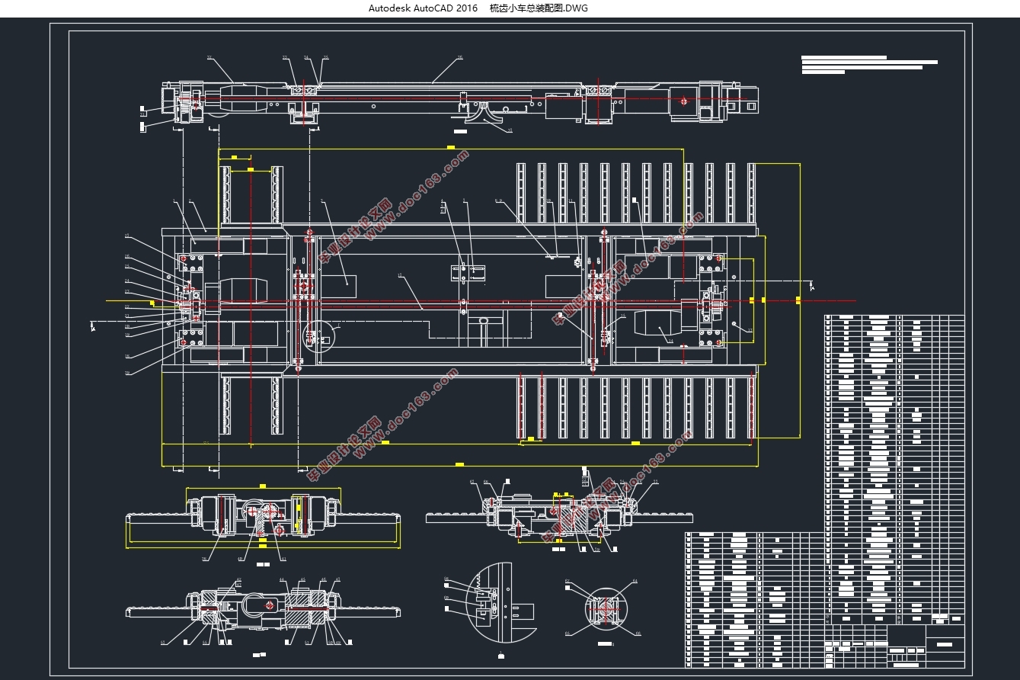Select the yellow-dimensioned section view at lower left
This screenshot has height=680, width=1020.
tap(264, 516)
